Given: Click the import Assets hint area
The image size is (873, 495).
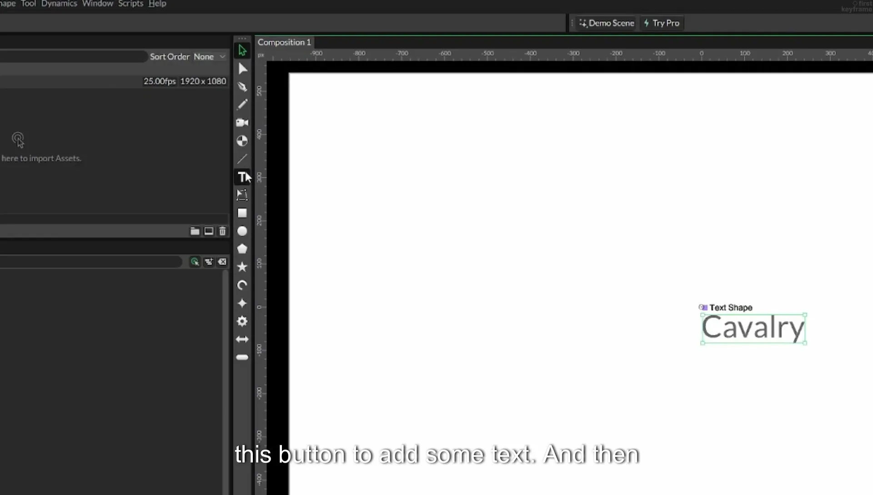Looking at the screenshot, I should click(x=41, y=148).
